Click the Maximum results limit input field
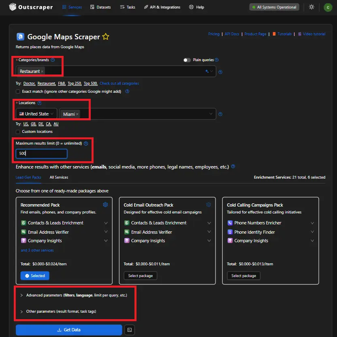The width and height of the screenshot is (337, 337). (41, 154)
